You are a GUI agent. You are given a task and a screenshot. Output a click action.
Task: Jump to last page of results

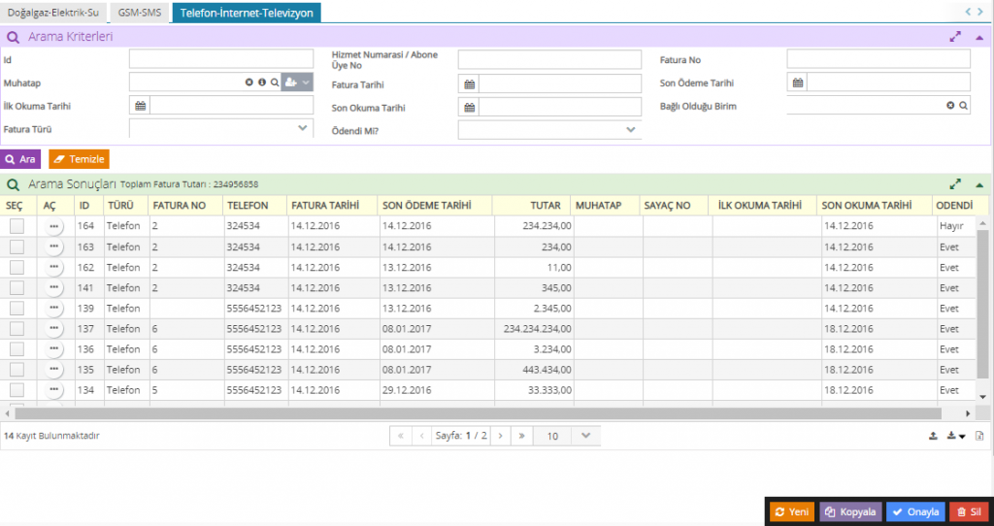point(521,436)
